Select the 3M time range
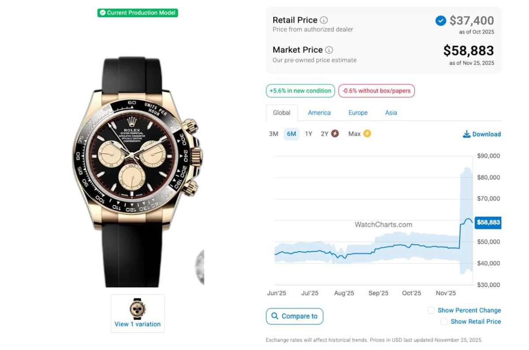The height and width of the screenshot is (350, 529). pyautogui.click(x=274, y=134)
